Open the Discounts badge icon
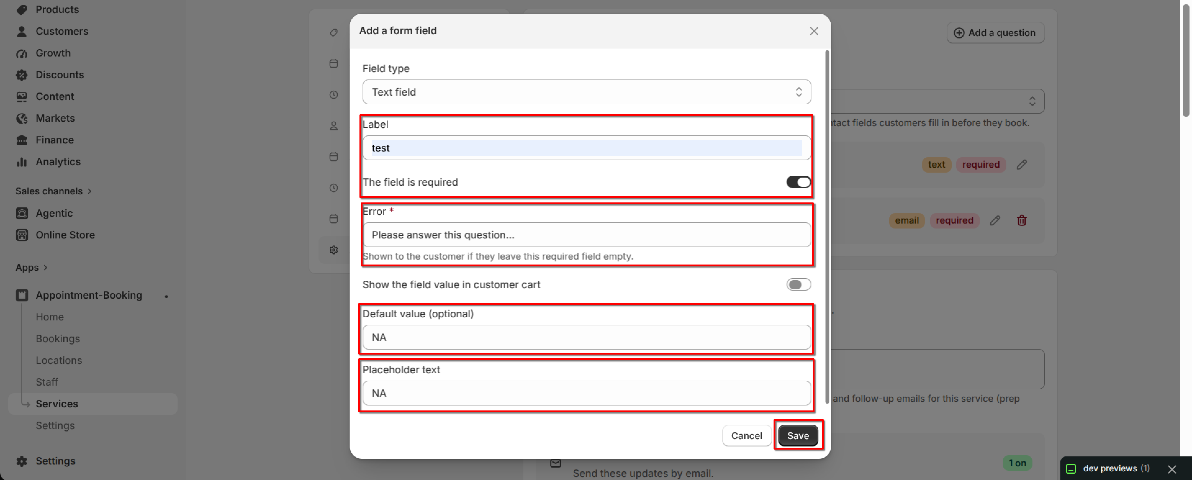This screenshot has width=1192, height=480. [x=22, y=75]
